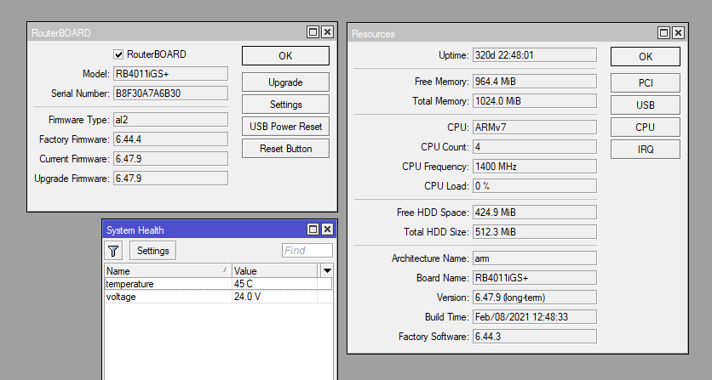The width and height of the screenshot is (712, 380).
Task: Click the Find field in System Health
Action: 307,250
